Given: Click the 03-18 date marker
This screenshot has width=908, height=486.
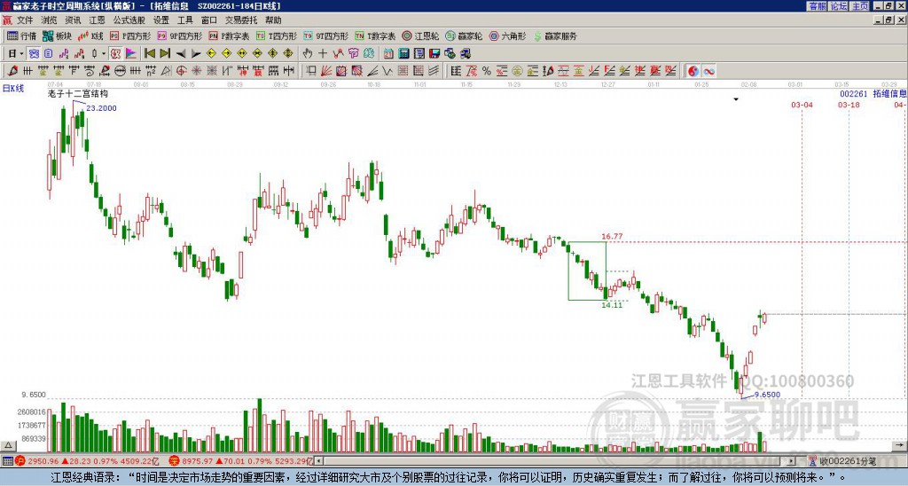Looking at the screenshot, I should tap(849, 105).
